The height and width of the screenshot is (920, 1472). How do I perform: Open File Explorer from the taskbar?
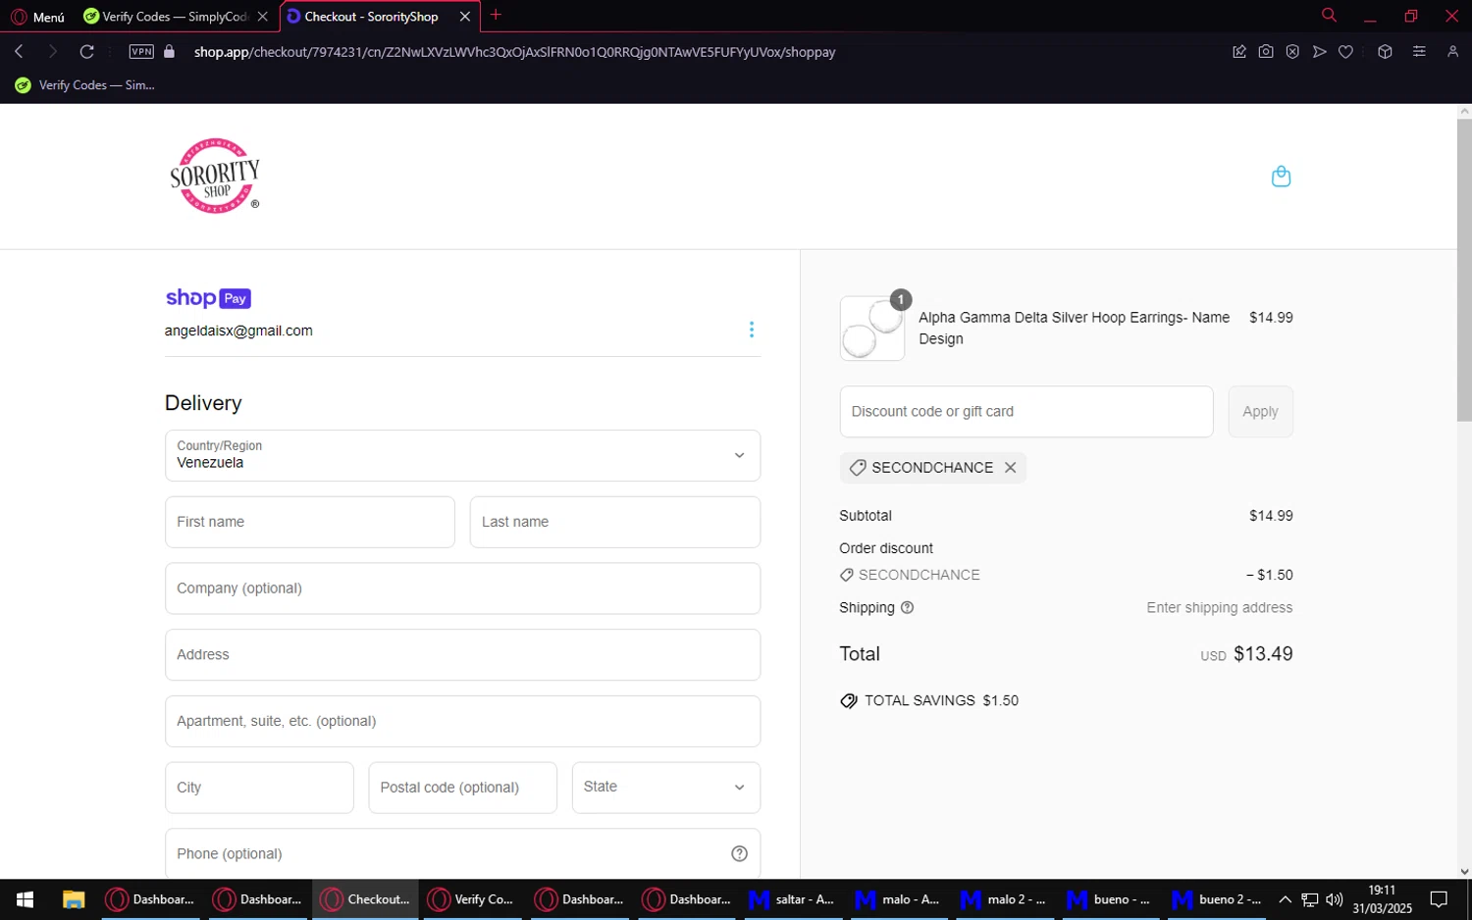click(x=74, y=899)
